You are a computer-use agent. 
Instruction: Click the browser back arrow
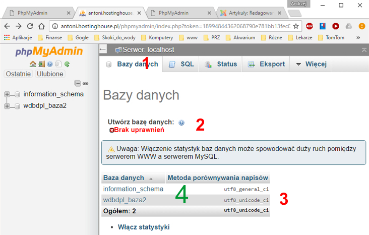7,26
